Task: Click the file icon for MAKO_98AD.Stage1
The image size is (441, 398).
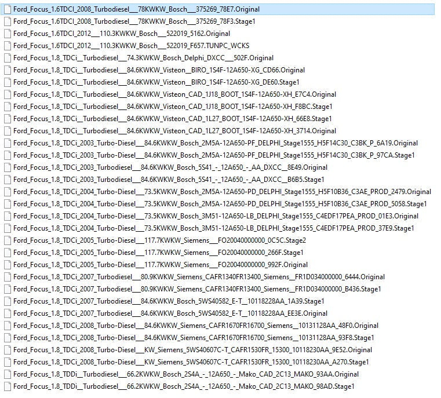Action: click(8, 386)
